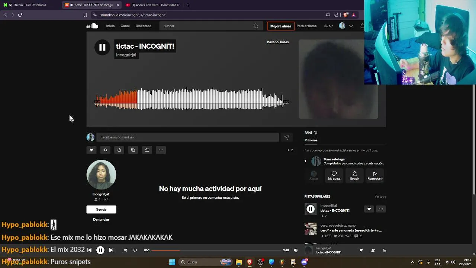Click the cero* track artwork thumbnail
This screenshot has width=476, height=268.
point(311,229)
